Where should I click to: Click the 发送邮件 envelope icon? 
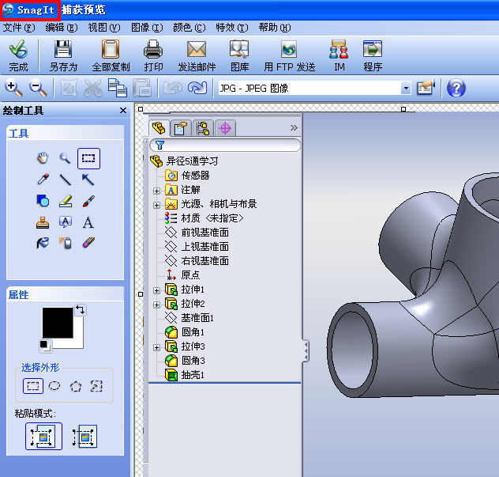pos(197,49)
